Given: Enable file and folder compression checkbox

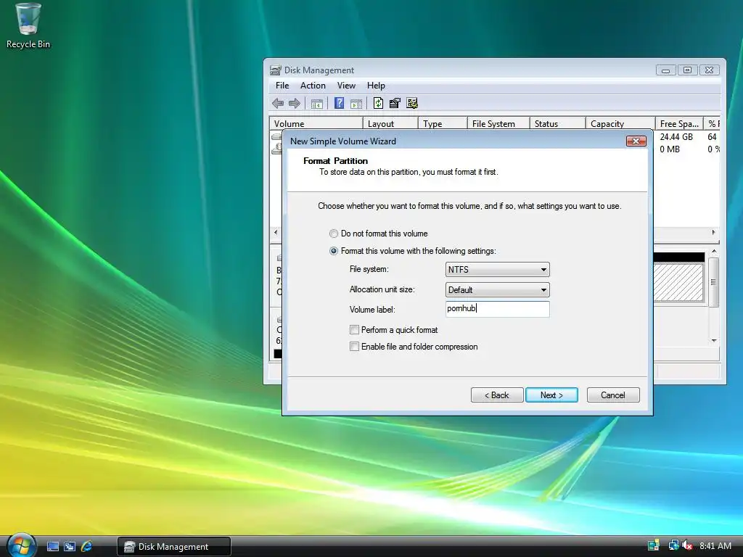Looking at the screenshot, I should coord(354,347).
